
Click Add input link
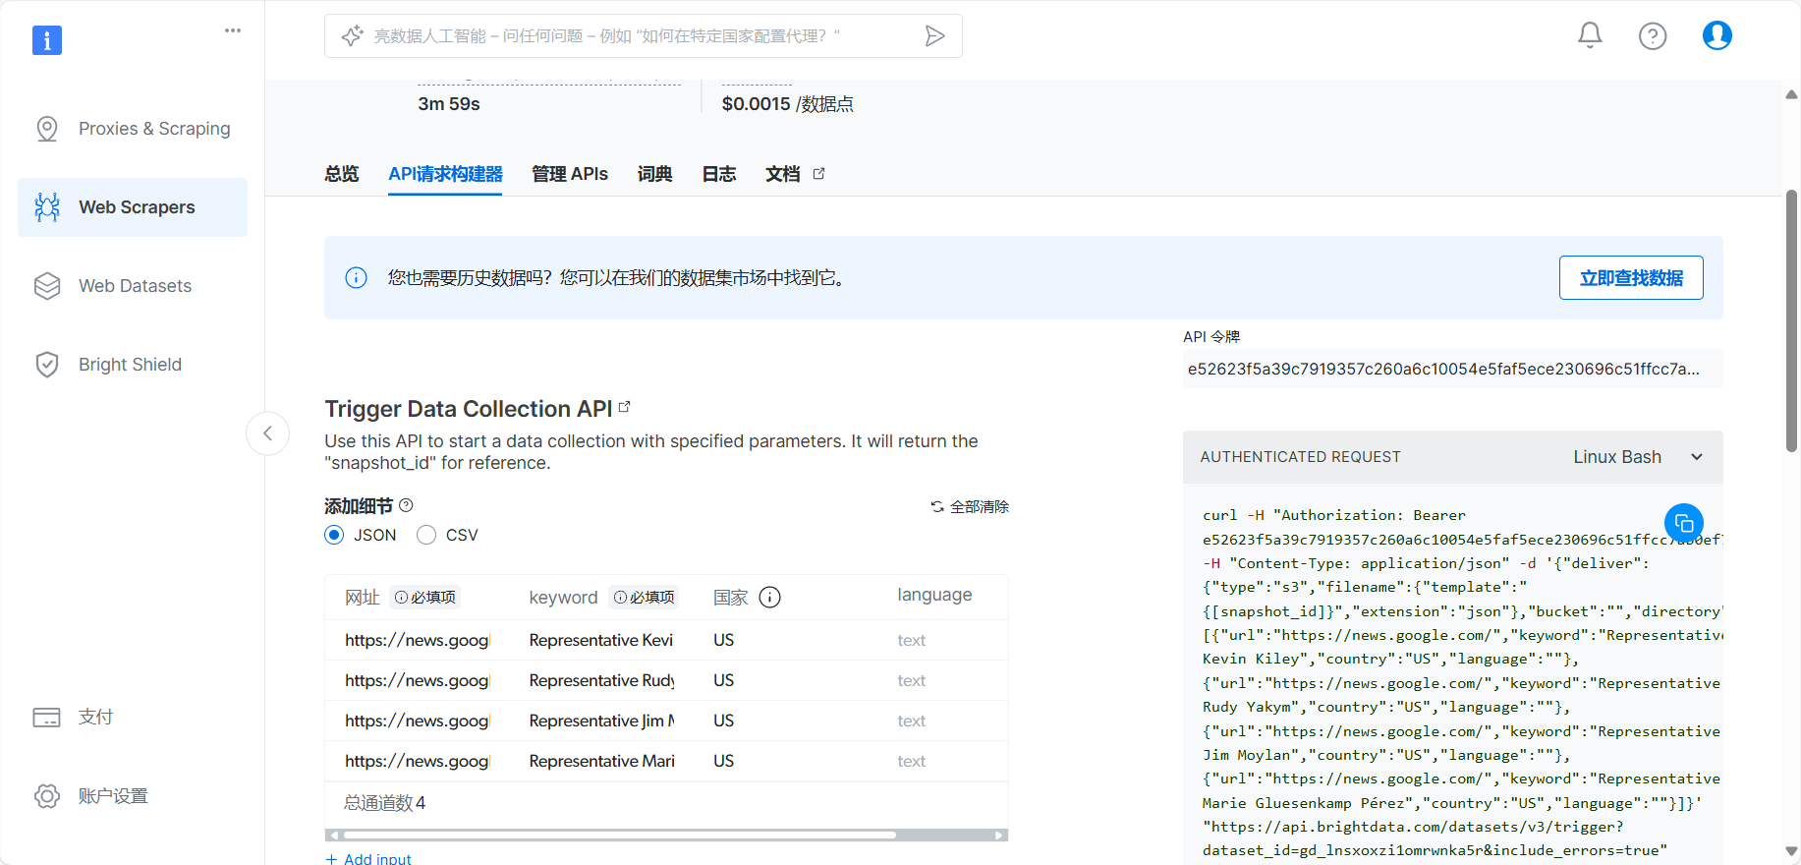pos(368,857)
